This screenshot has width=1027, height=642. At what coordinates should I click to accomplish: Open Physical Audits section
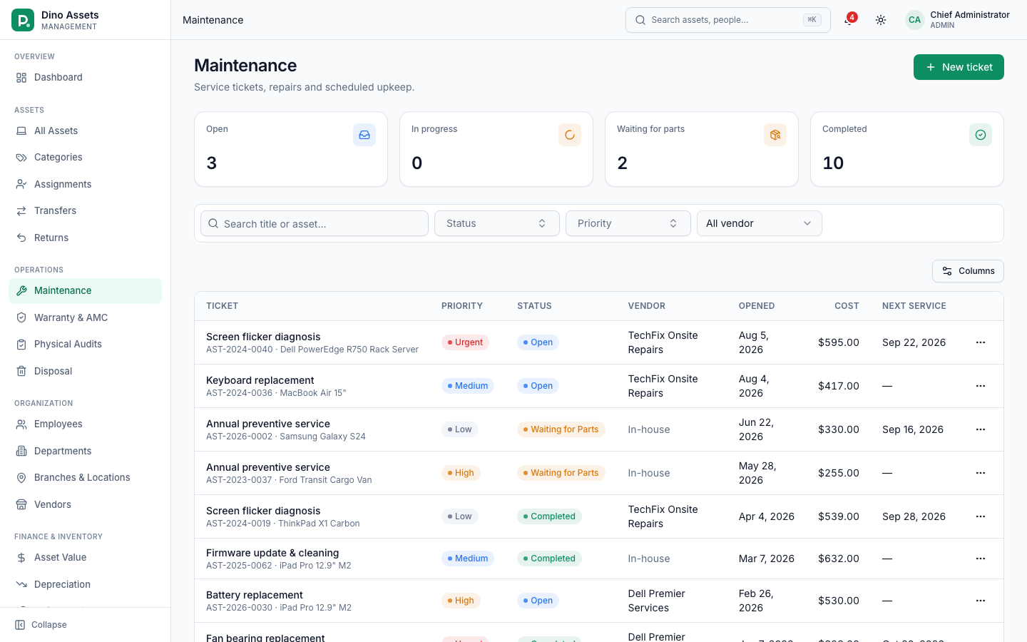click(85, 344)
